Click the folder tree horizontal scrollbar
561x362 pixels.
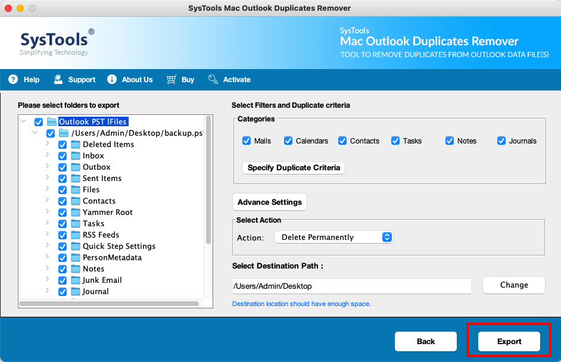109,304
